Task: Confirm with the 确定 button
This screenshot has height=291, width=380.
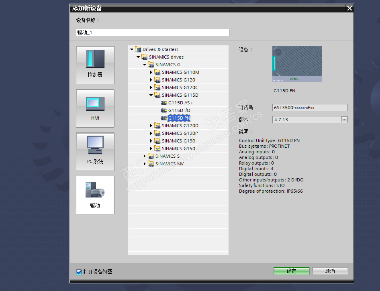Action: click(x=292, y=271)
